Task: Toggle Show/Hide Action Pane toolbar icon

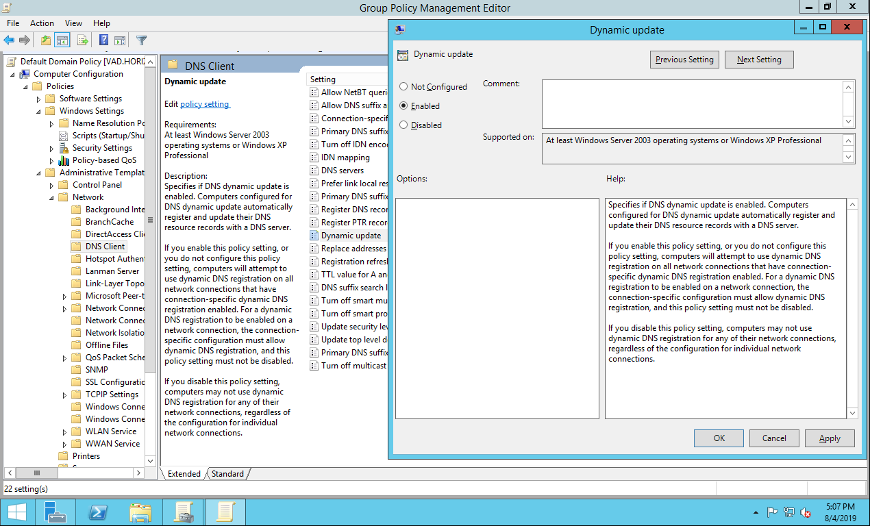Action: [120, 40]
